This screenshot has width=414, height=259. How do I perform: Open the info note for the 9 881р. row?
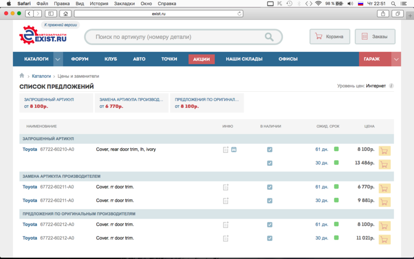coord(226,200)
